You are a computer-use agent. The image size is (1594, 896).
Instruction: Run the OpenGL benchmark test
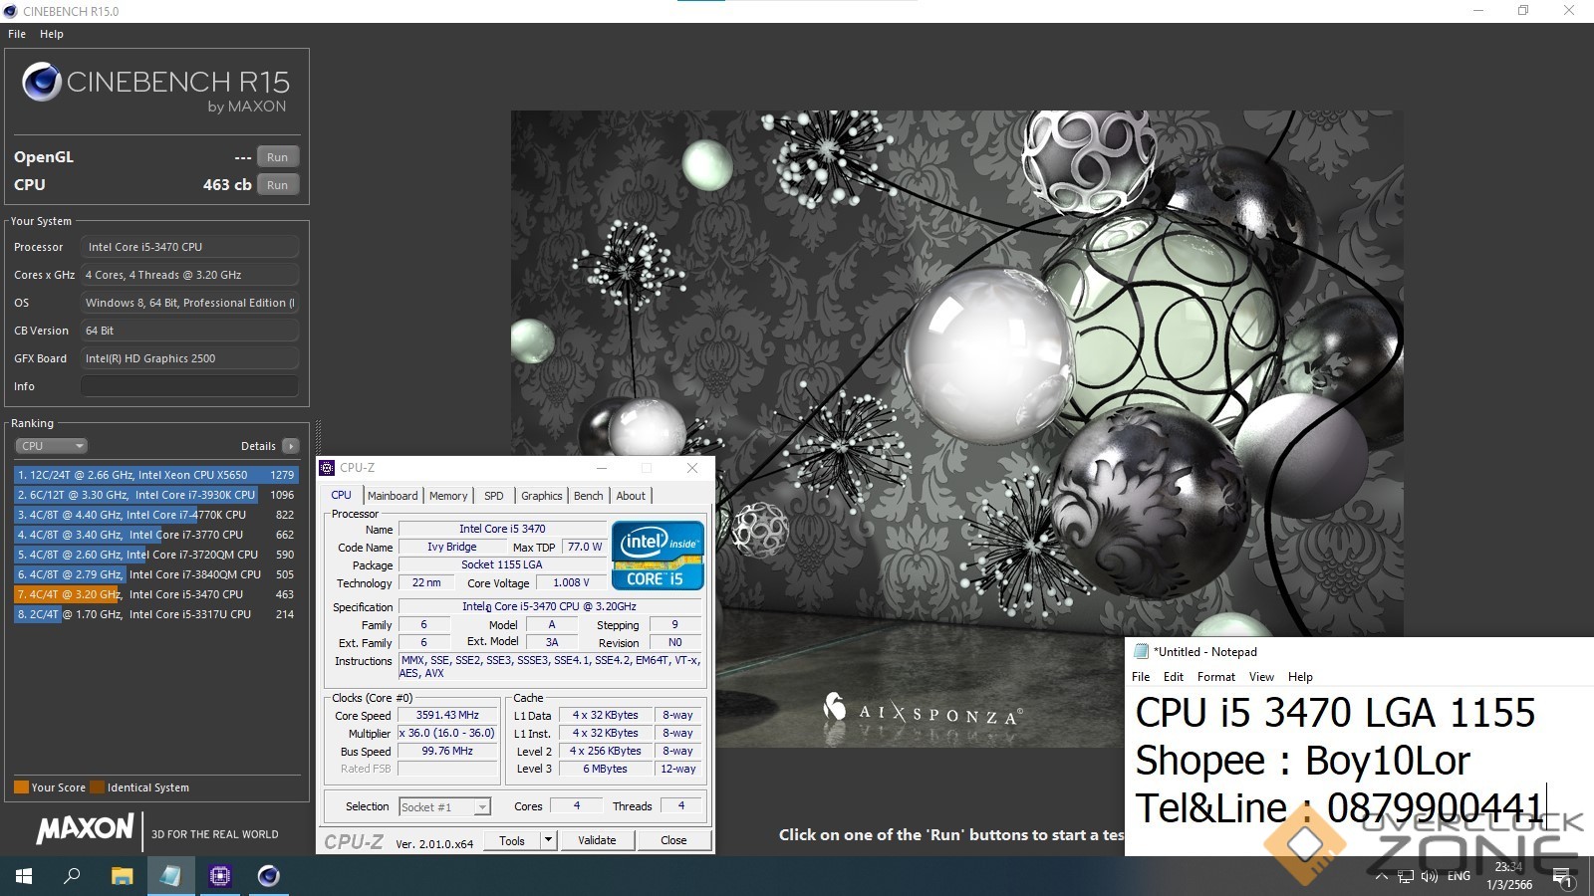click(277, 157)
